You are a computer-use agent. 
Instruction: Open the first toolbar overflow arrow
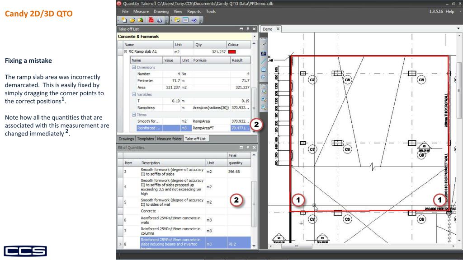[166, 21]
